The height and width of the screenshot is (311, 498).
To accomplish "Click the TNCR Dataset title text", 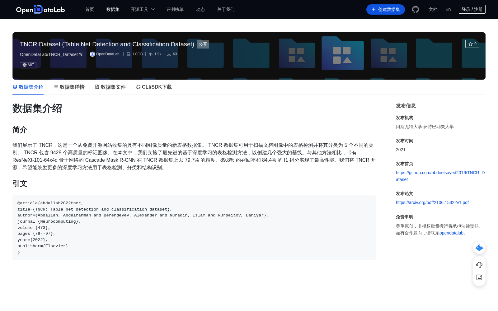I will (x=107, y=44).
